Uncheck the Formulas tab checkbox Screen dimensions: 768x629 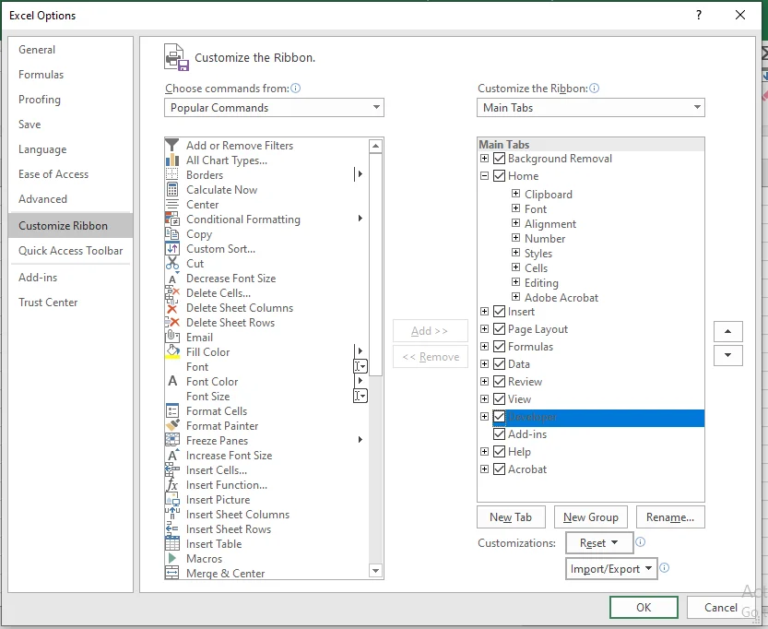(x=499, y=347)
